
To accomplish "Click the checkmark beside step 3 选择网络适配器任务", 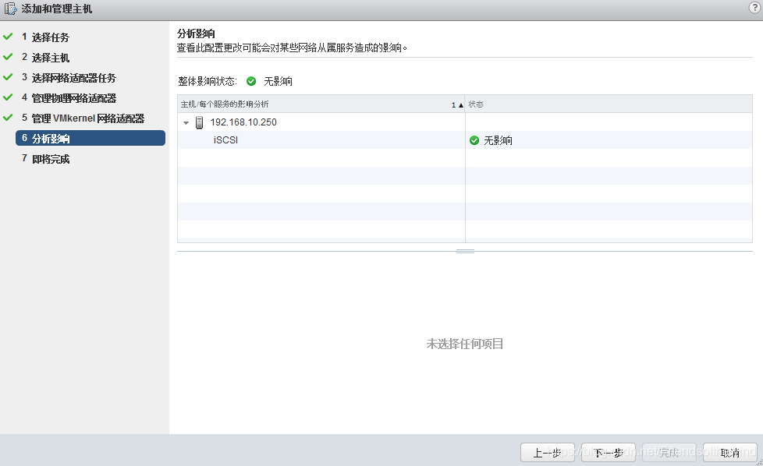I will pyautogui.click(x=8, y=77).
